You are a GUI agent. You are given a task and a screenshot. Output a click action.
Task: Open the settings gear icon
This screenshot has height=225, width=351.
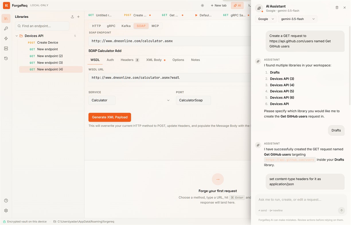click(x=6, y=211)
